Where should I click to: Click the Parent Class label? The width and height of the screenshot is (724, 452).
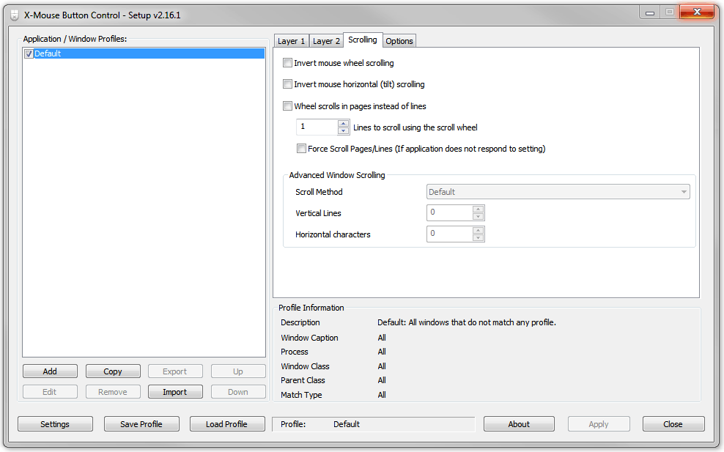pos(303,380)
